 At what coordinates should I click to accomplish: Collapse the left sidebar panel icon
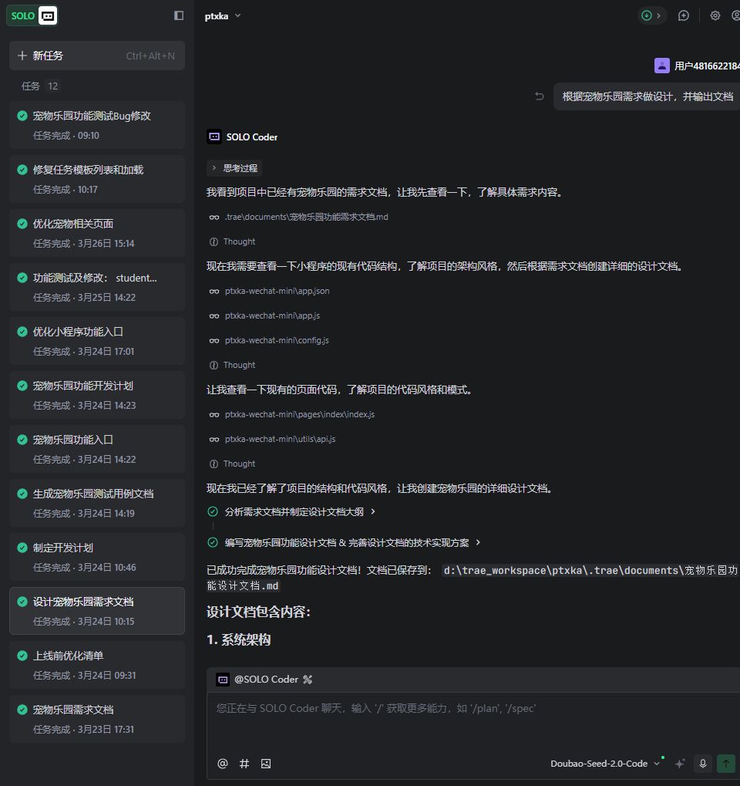tap(179, 15)
